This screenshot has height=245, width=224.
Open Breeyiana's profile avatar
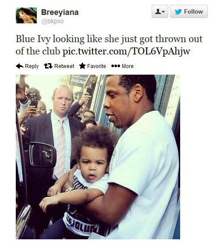(26, 15)
